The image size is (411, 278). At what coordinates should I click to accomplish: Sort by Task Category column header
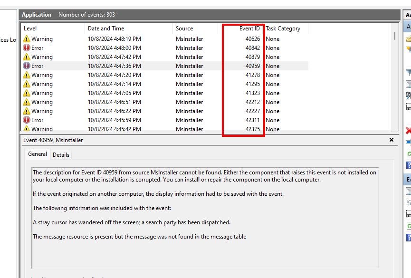[286, 29]
